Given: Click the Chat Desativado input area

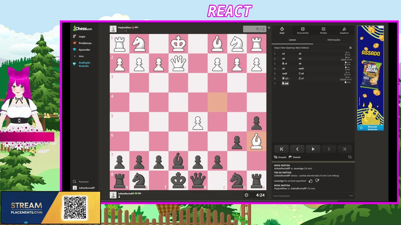Looking at the screenshot, I should pos(310,196).
